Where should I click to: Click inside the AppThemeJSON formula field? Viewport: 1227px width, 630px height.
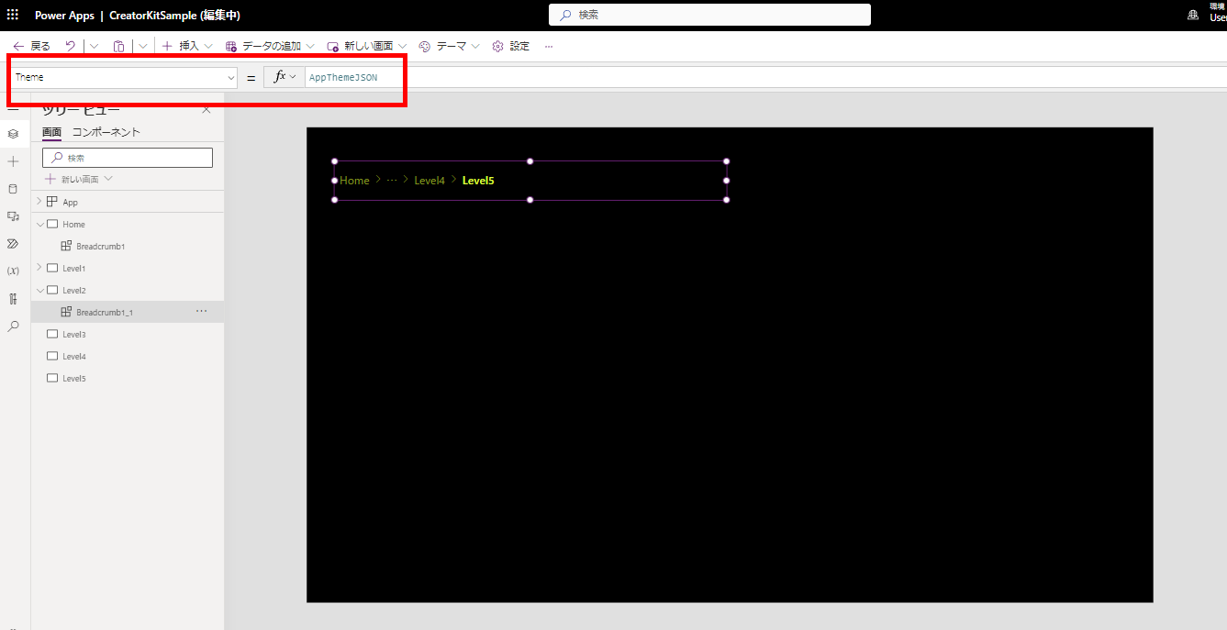(x=341, y=77)
